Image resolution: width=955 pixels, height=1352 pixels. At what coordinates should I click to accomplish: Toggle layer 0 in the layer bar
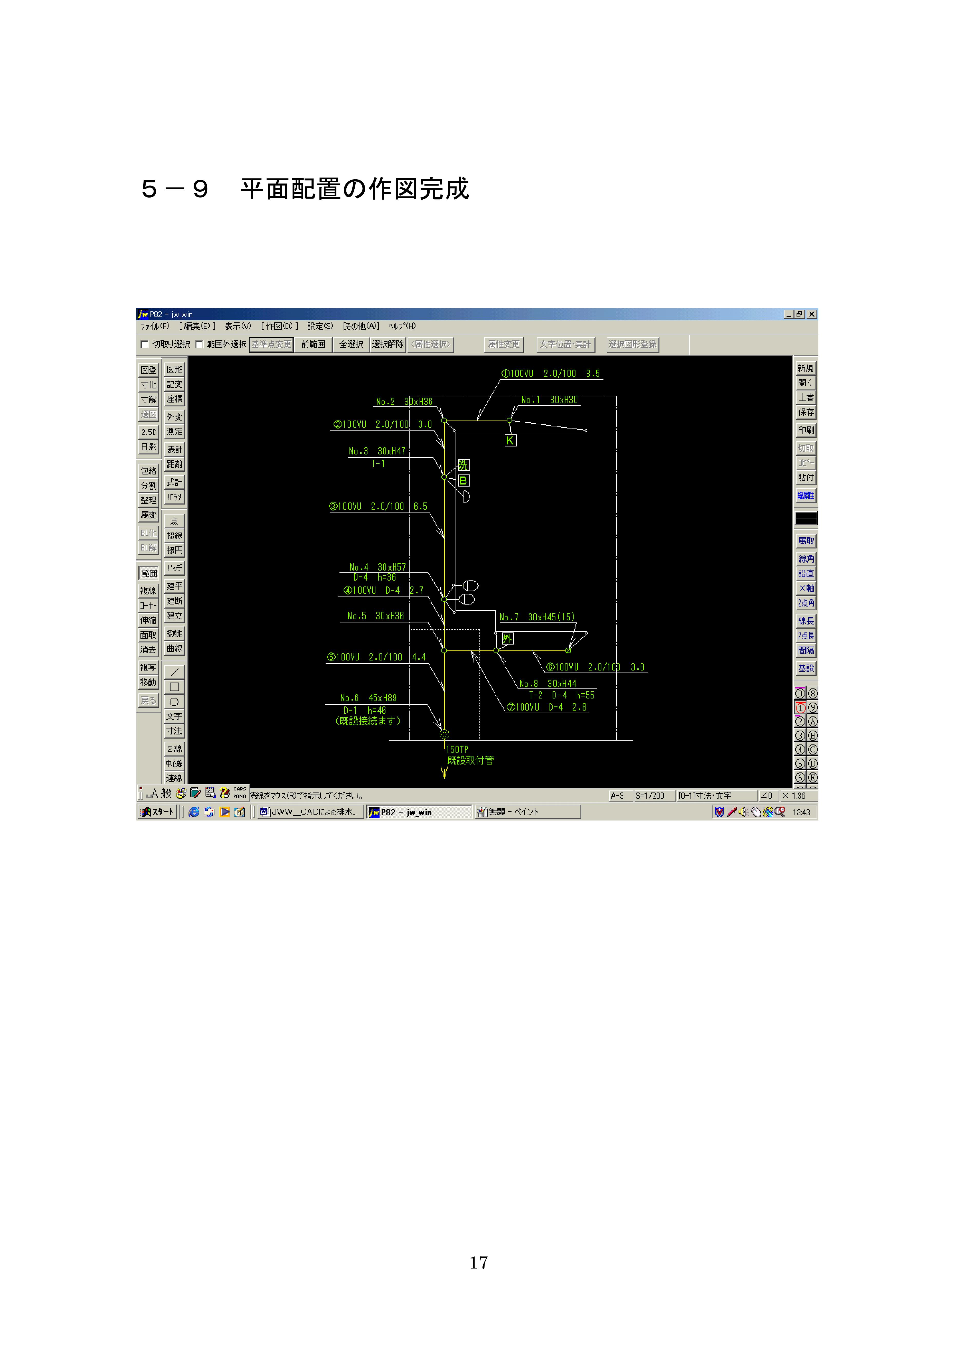pos(800,694)
